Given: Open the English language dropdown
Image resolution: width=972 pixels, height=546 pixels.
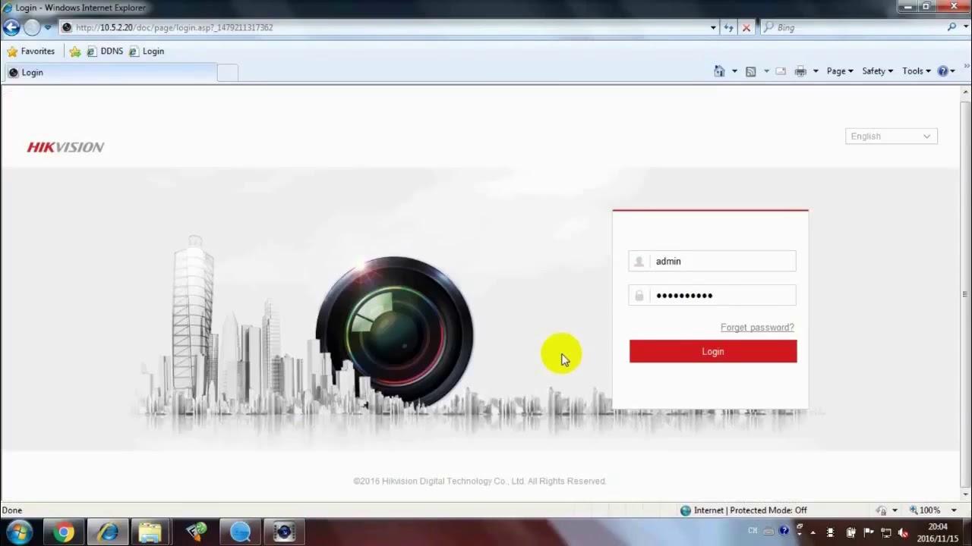Looking at the screenshot, I should coord(892,136).
